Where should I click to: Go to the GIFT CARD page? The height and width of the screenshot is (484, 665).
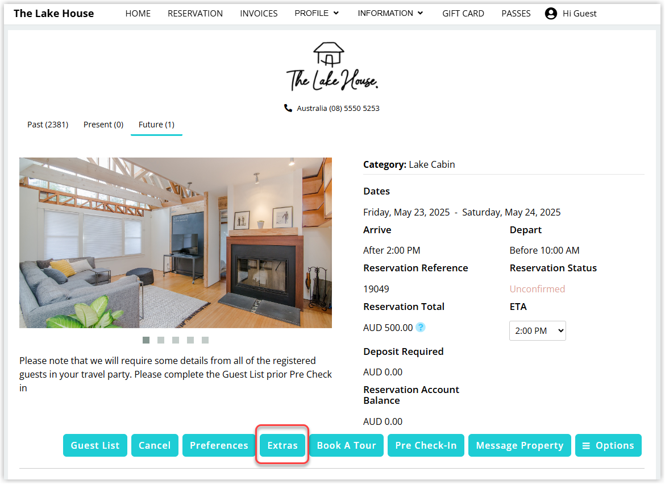pyautogui.click(x=463, y=14)
